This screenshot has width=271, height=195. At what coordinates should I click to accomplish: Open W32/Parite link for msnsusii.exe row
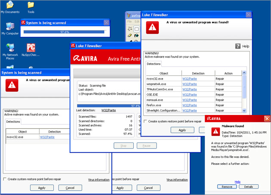190,100
